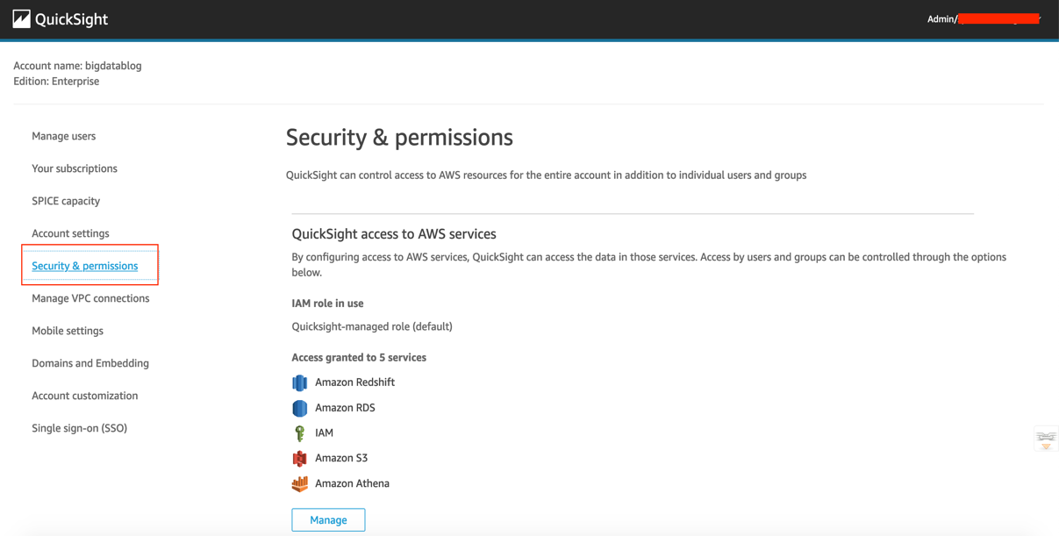
Task: Navigate to Manage VPC connections
Action: pyautogui.click(x=90, y=298)
